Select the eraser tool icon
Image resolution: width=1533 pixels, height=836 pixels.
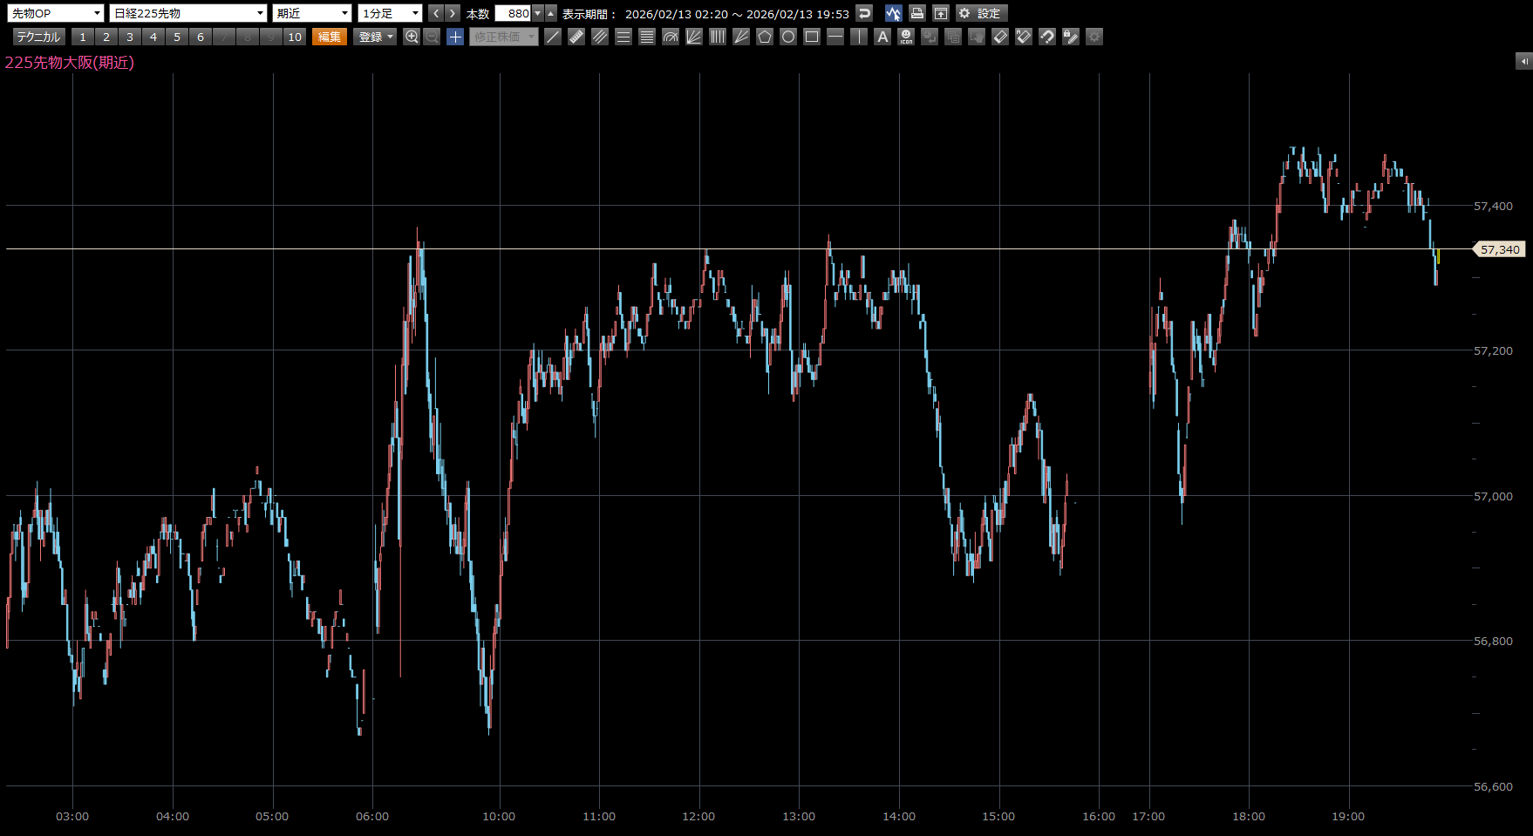click(1000, 37)
